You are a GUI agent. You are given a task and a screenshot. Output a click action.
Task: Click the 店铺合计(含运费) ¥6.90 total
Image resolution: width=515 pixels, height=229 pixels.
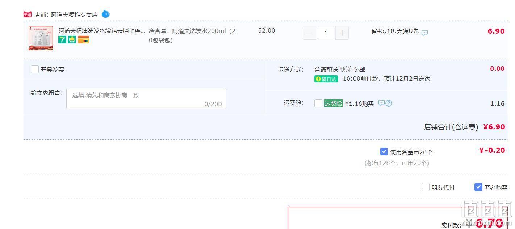pos(464,127)
